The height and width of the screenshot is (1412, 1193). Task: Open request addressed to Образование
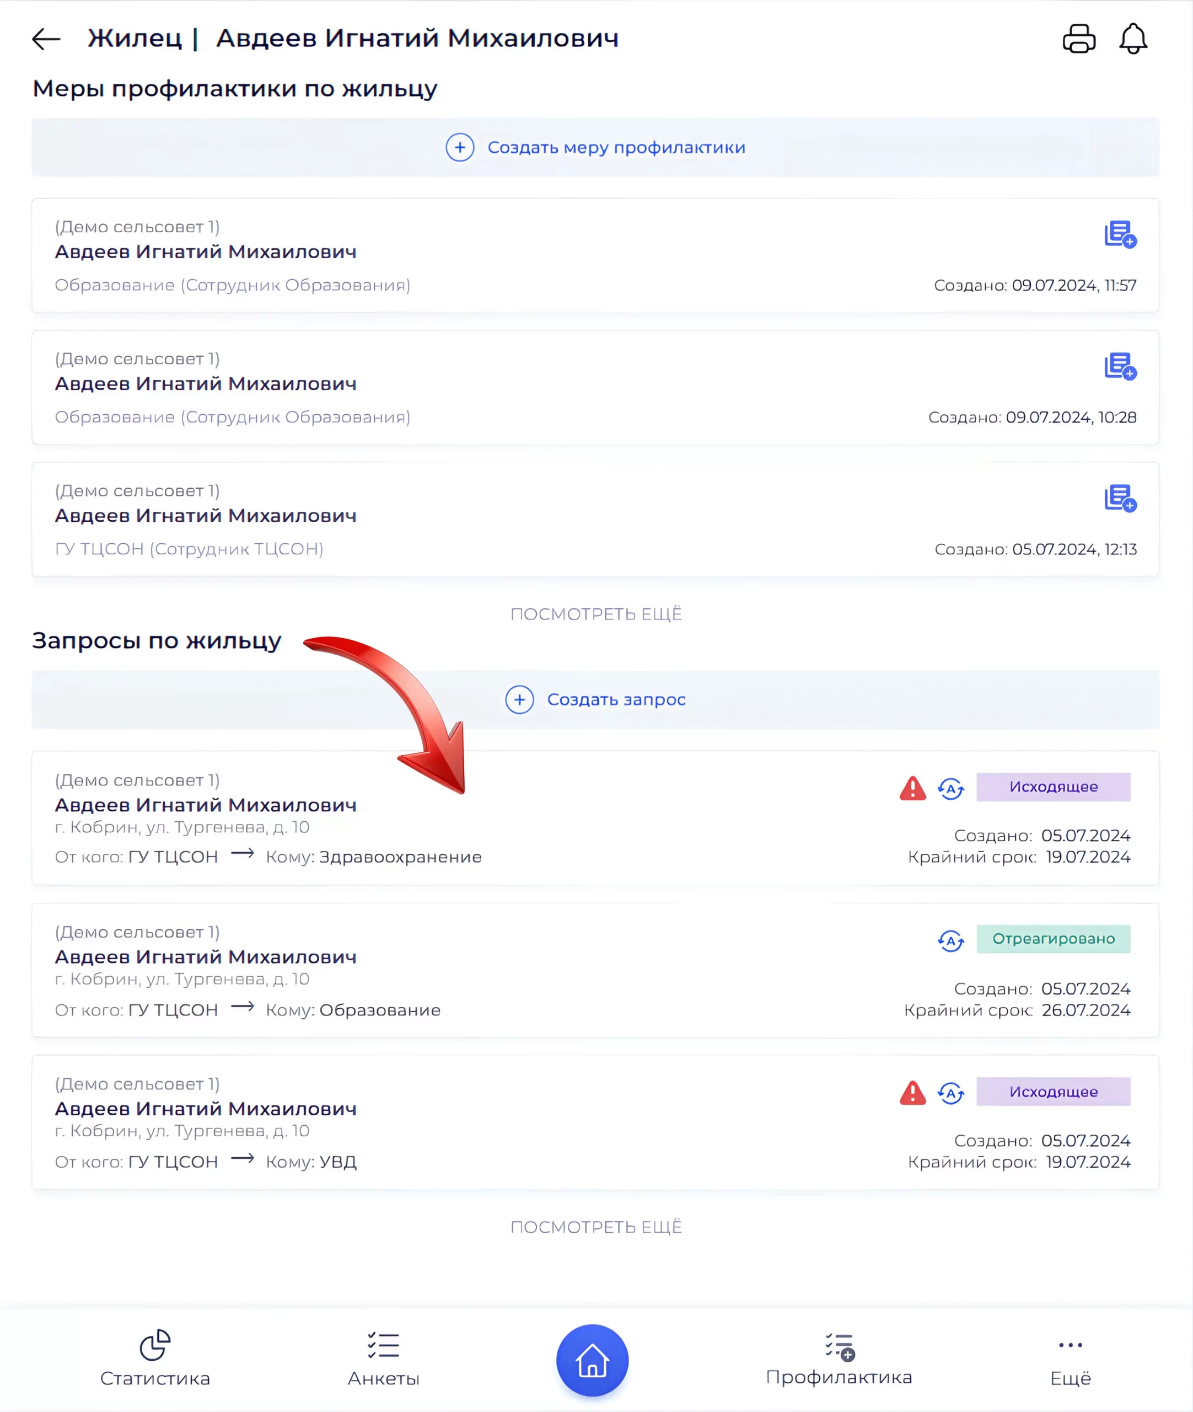click(595, 970)
